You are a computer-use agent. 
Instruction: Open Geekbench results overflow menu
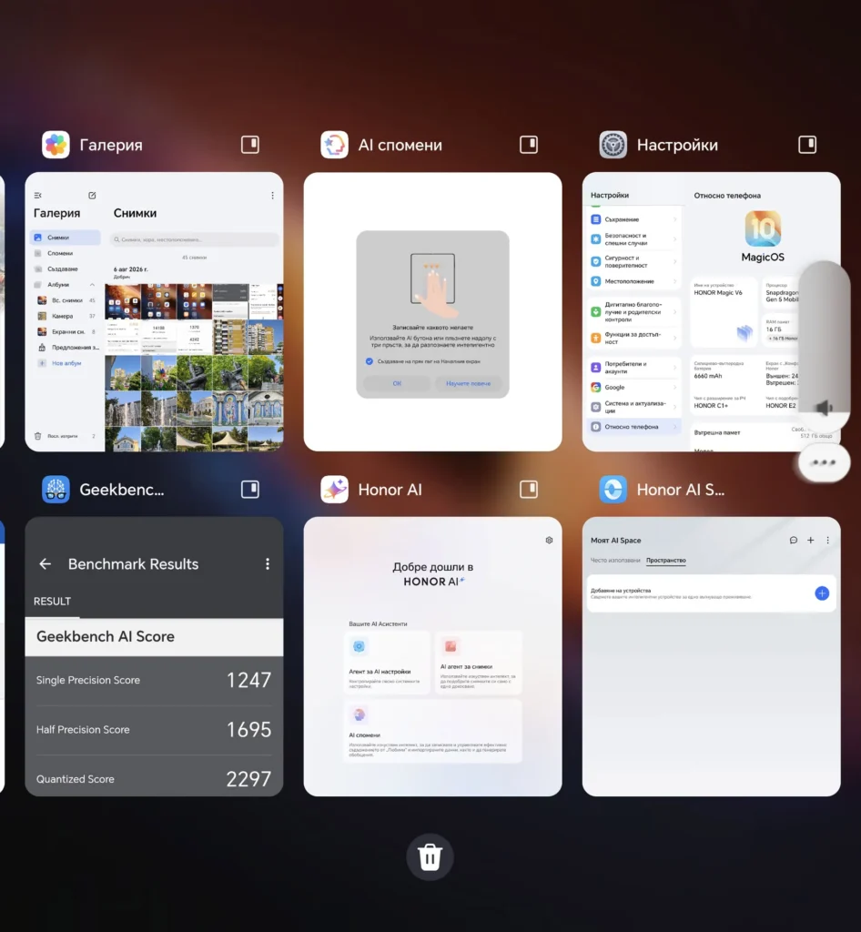click(268, 564)
